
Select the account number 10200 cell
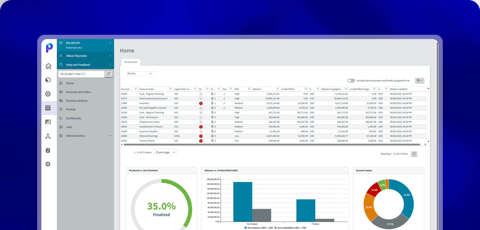coord(124,94)
